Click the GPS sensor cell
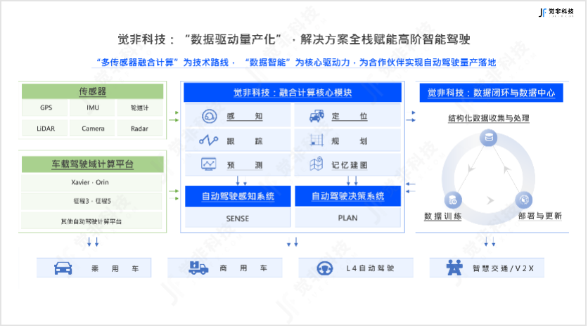The height and width of the screenshot is (326, 588). [46, 107]
